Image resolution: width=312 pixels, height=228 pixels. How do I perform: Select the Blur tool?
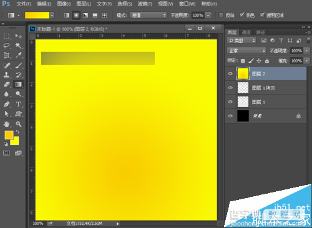tap(7, 94)
